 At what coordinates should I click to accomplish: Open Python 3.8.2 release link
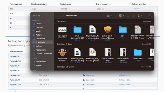[x=15, y=71]
